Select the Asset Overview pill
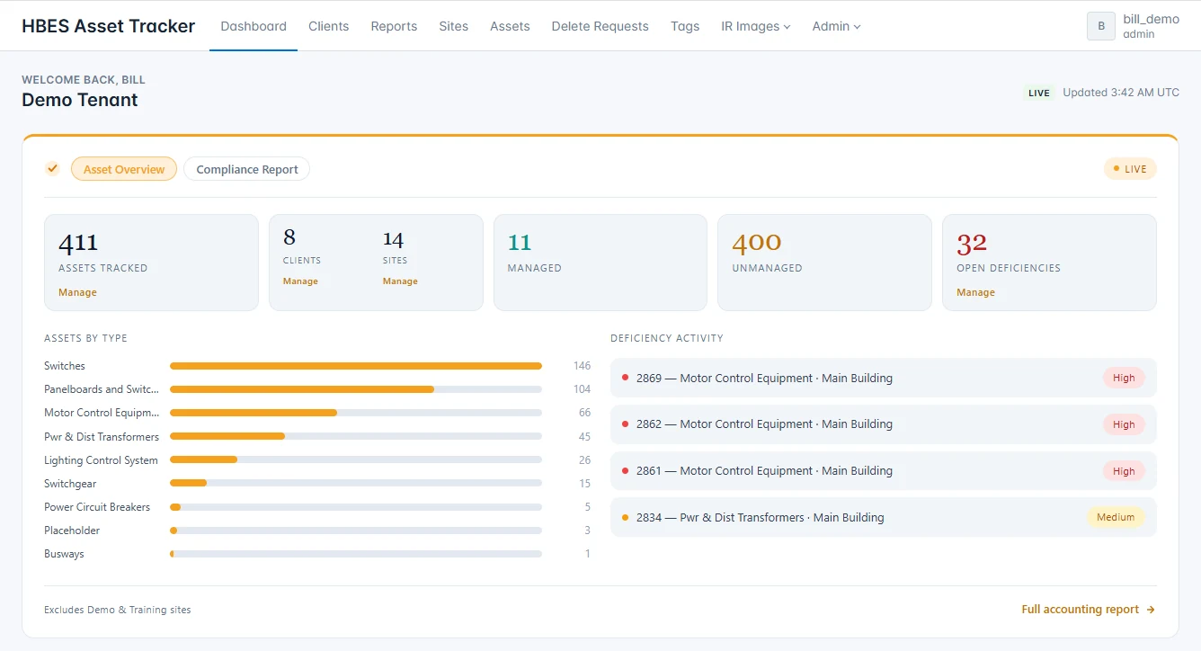The image size is (1201, 651). tap(124, 169)
